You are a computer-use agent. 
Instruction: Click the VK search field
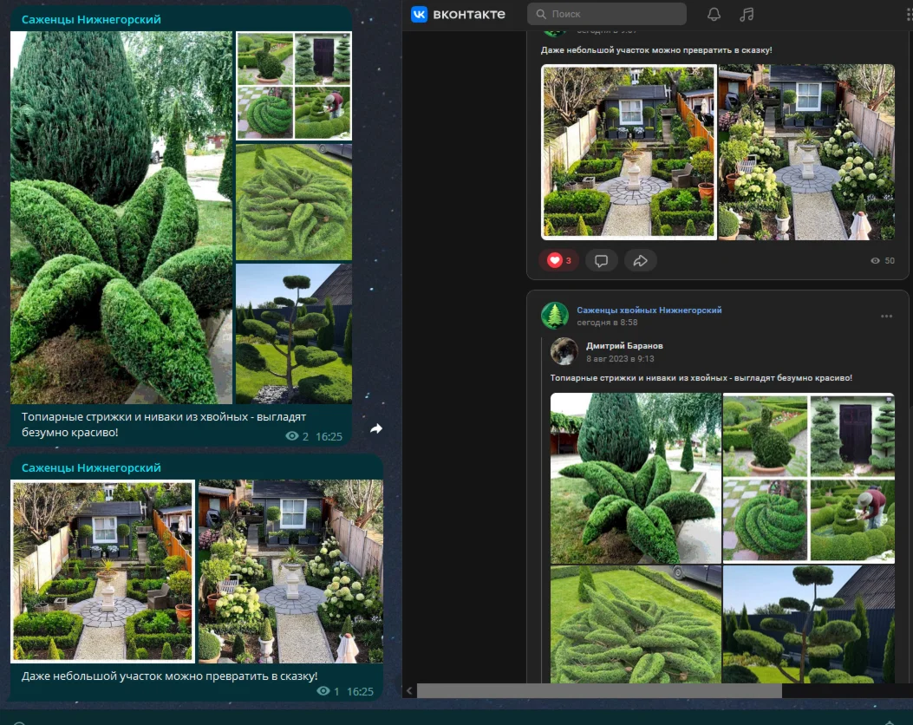[x=607, y=14]
